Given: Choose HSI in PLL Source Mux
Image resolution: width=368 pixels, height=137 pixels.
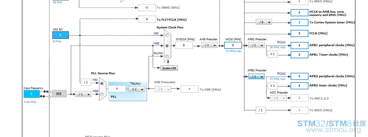Looking at the screenshot, I should (x=102, y=83).
